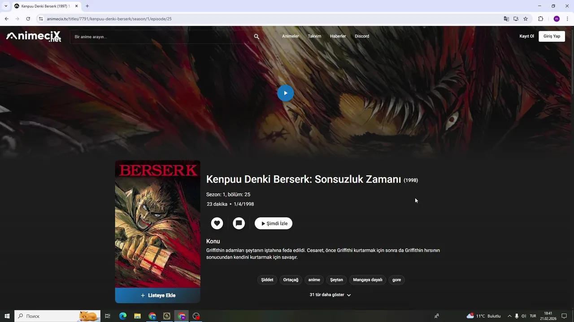Close the Kenpuu Denki Berserk tab
The height and width of the screenshot is (322, 574).
(x=76, y=6)
